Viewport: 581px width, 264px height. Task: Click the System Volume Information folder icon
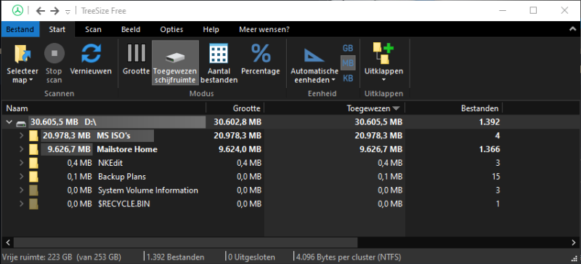tap(33, 191)
